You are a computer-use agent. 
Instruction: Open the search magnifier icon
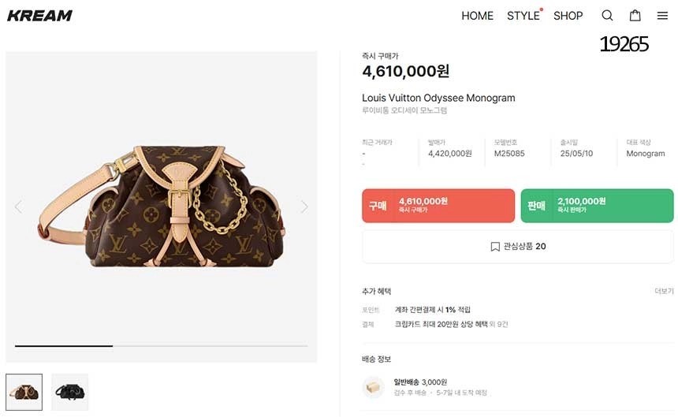(x=607, y=16)
